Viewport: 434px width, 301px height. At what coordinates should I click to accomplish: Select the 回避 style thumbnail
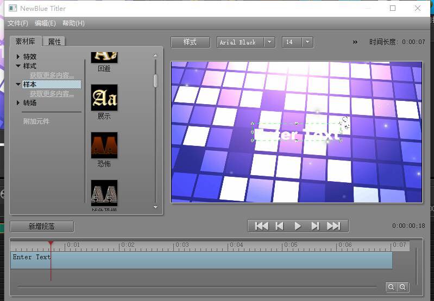(x=104, y=57)
